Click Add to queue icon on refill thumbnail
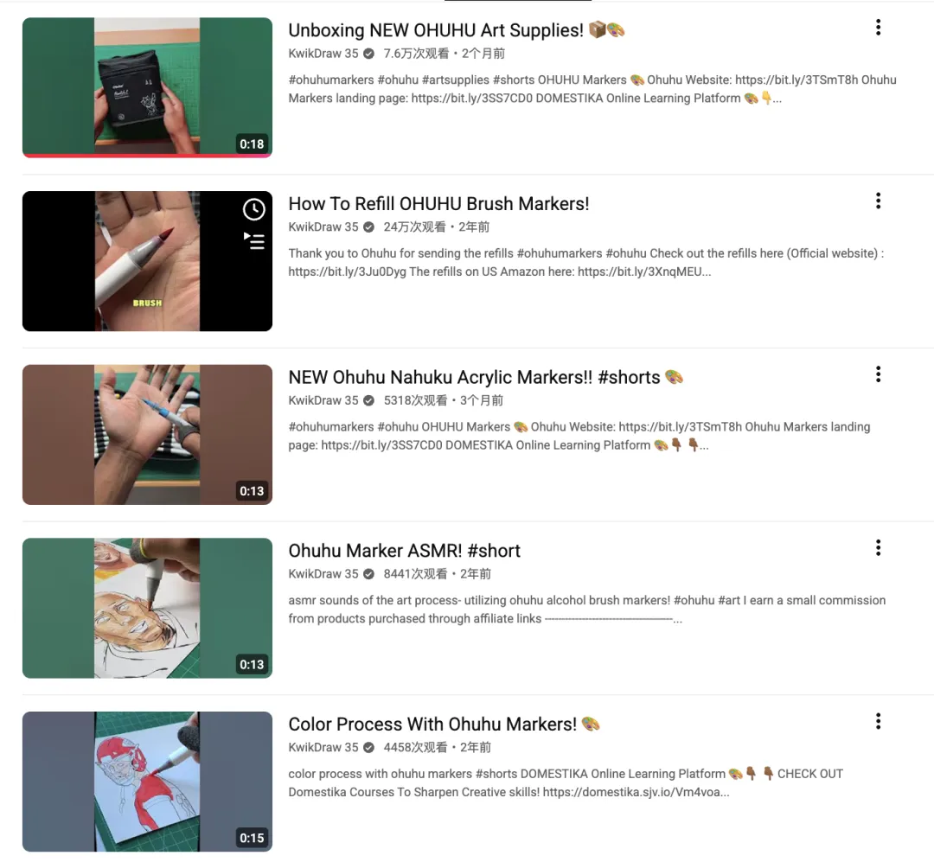Screen dimensions: 934x862 [253, 240]
